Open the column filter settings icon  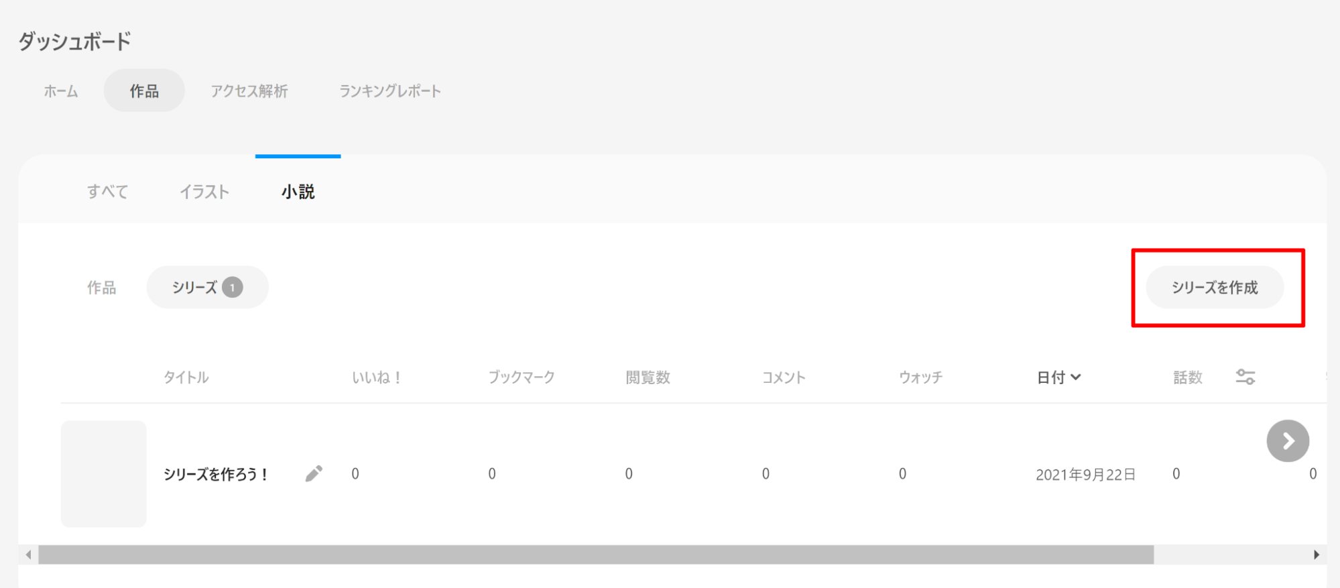(1245, 377)
